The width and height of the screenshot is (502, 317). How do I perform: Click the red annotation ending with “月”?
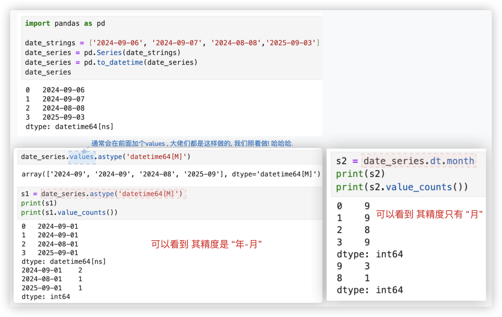click(x=429, y=214)
